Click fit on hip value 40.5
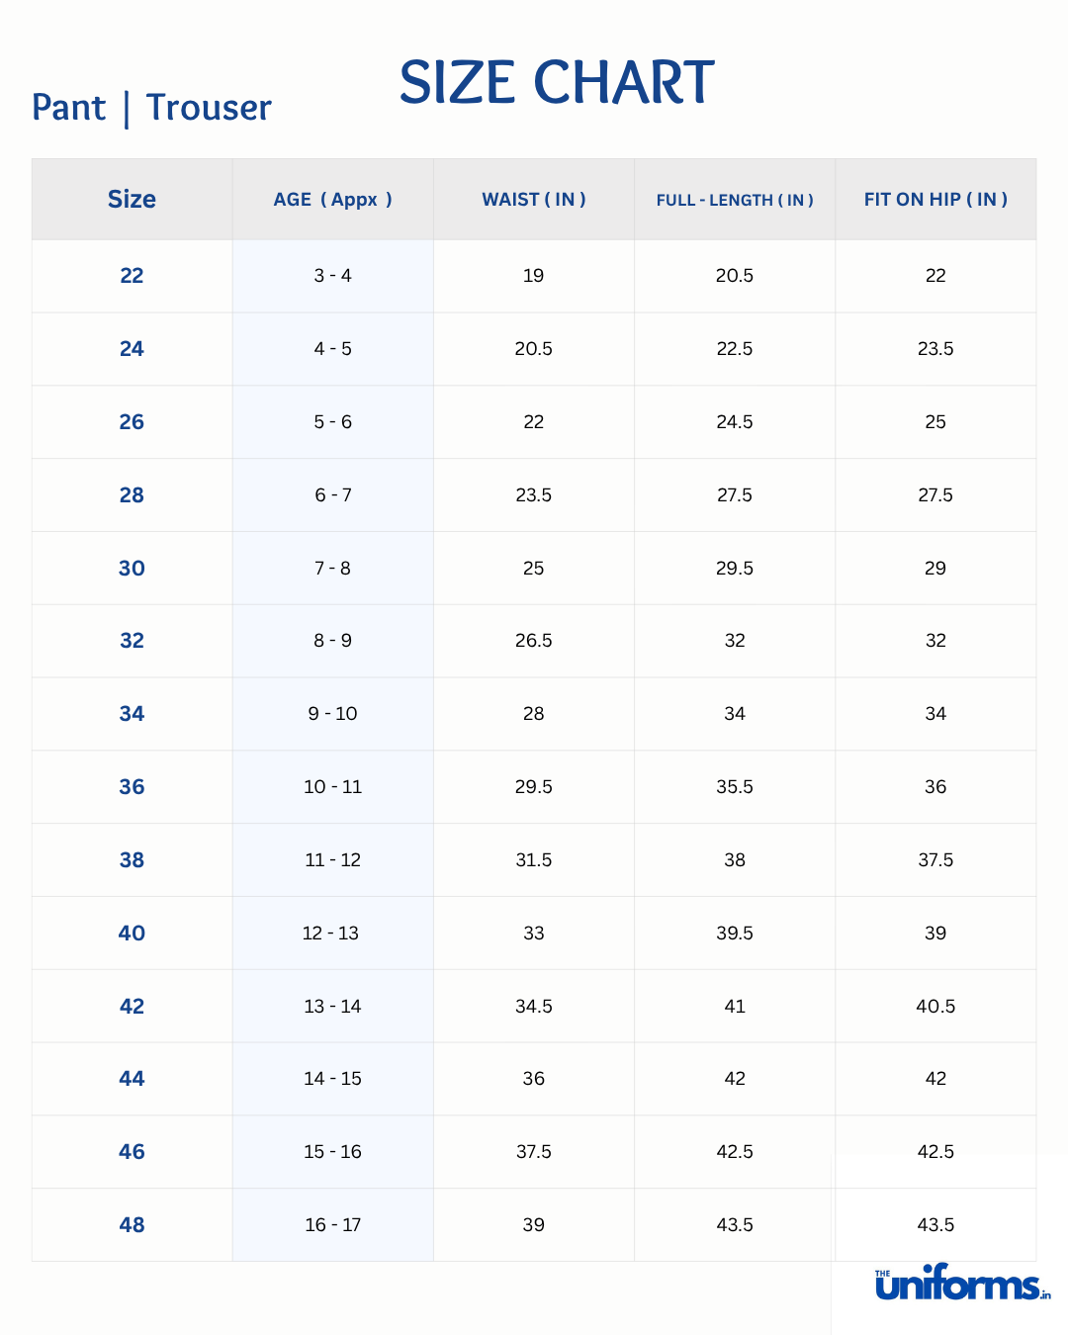The image size is (1068, 1335). coord(935,1007)
